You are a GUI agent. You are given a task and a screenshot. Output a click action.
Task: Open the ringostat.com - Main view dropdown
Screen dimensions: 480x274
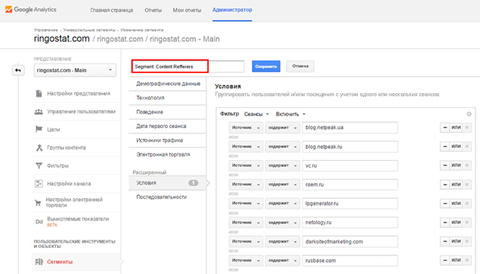75,70
